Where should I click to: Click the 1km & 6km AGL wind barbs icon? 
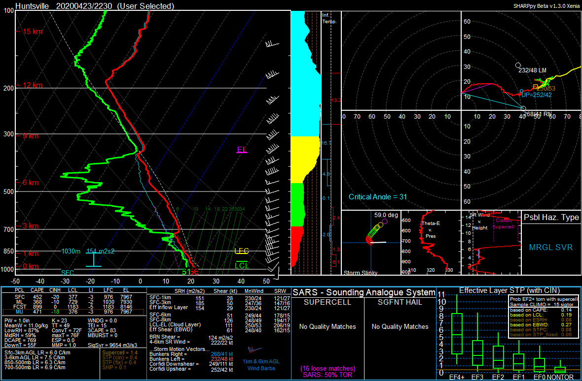click(255, 349)
